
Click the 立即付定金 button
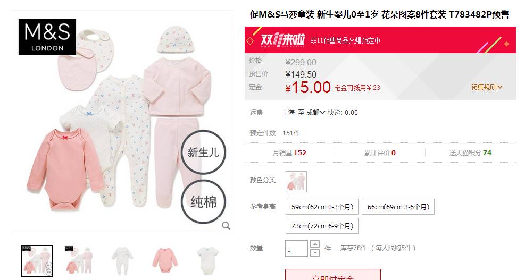[333, 275]
